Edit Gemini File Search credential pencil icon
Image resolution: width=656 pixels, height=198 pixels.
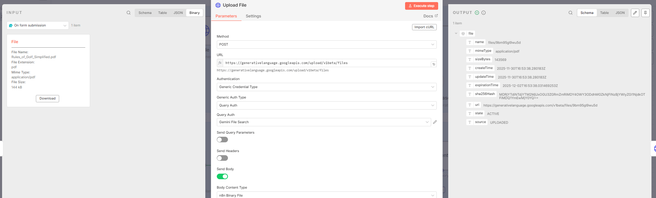(x=435, y=122)
